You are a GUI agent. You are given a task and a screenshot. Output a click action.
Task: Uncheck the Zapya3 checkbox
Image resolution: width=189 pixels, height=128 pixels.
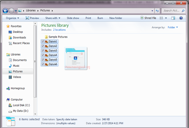pos(43,51)
